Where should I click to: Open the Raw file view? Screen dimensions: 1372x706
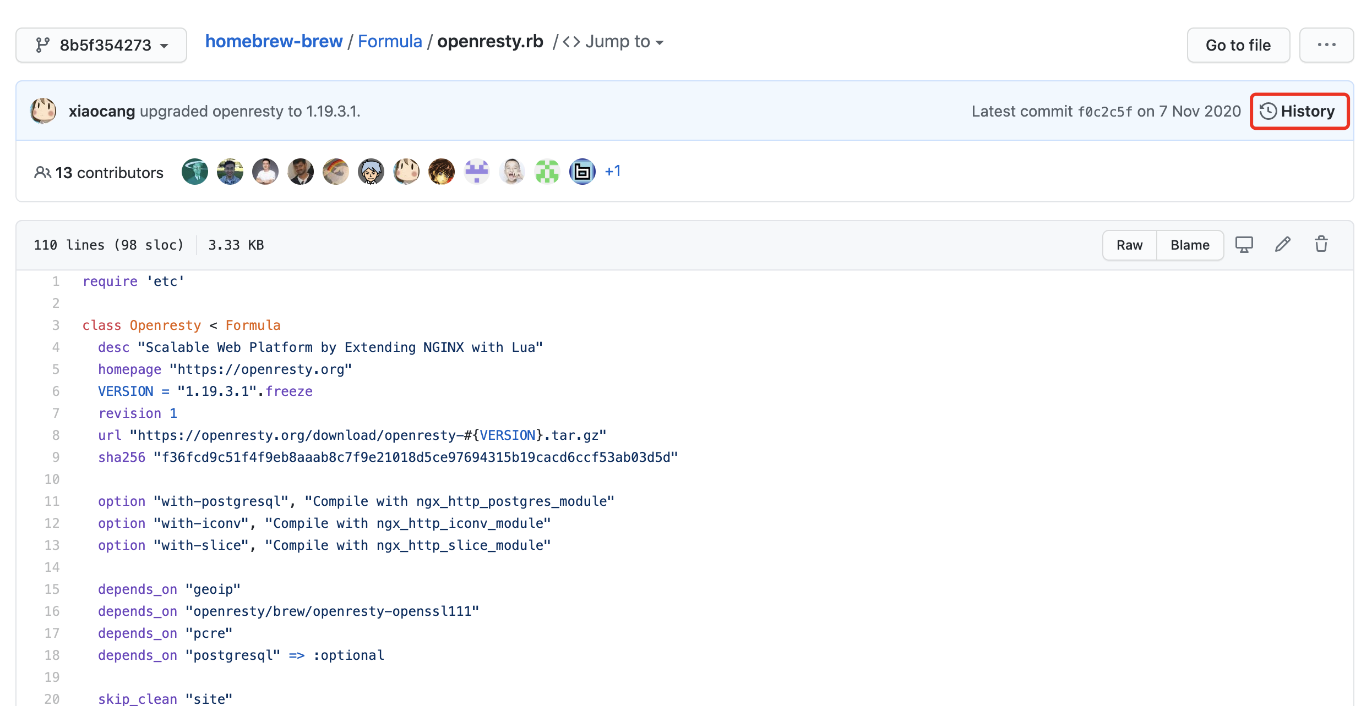1129,245
